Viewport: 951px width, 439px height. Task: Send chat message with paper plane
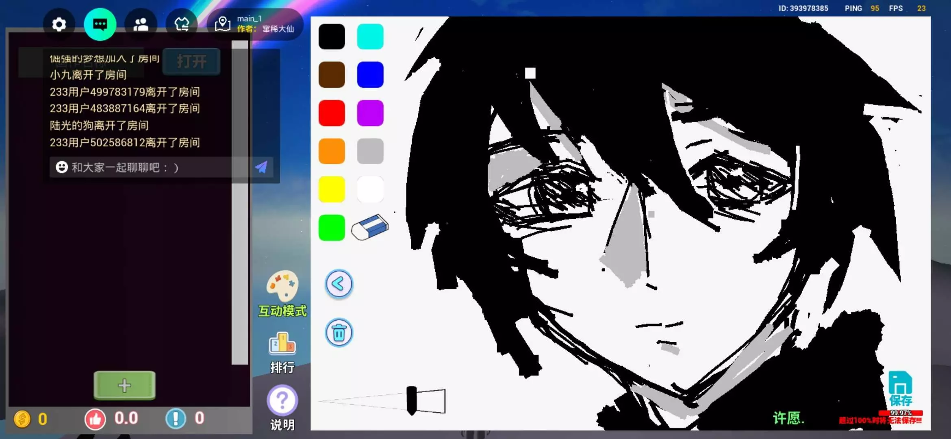click(x=261, y=167)
